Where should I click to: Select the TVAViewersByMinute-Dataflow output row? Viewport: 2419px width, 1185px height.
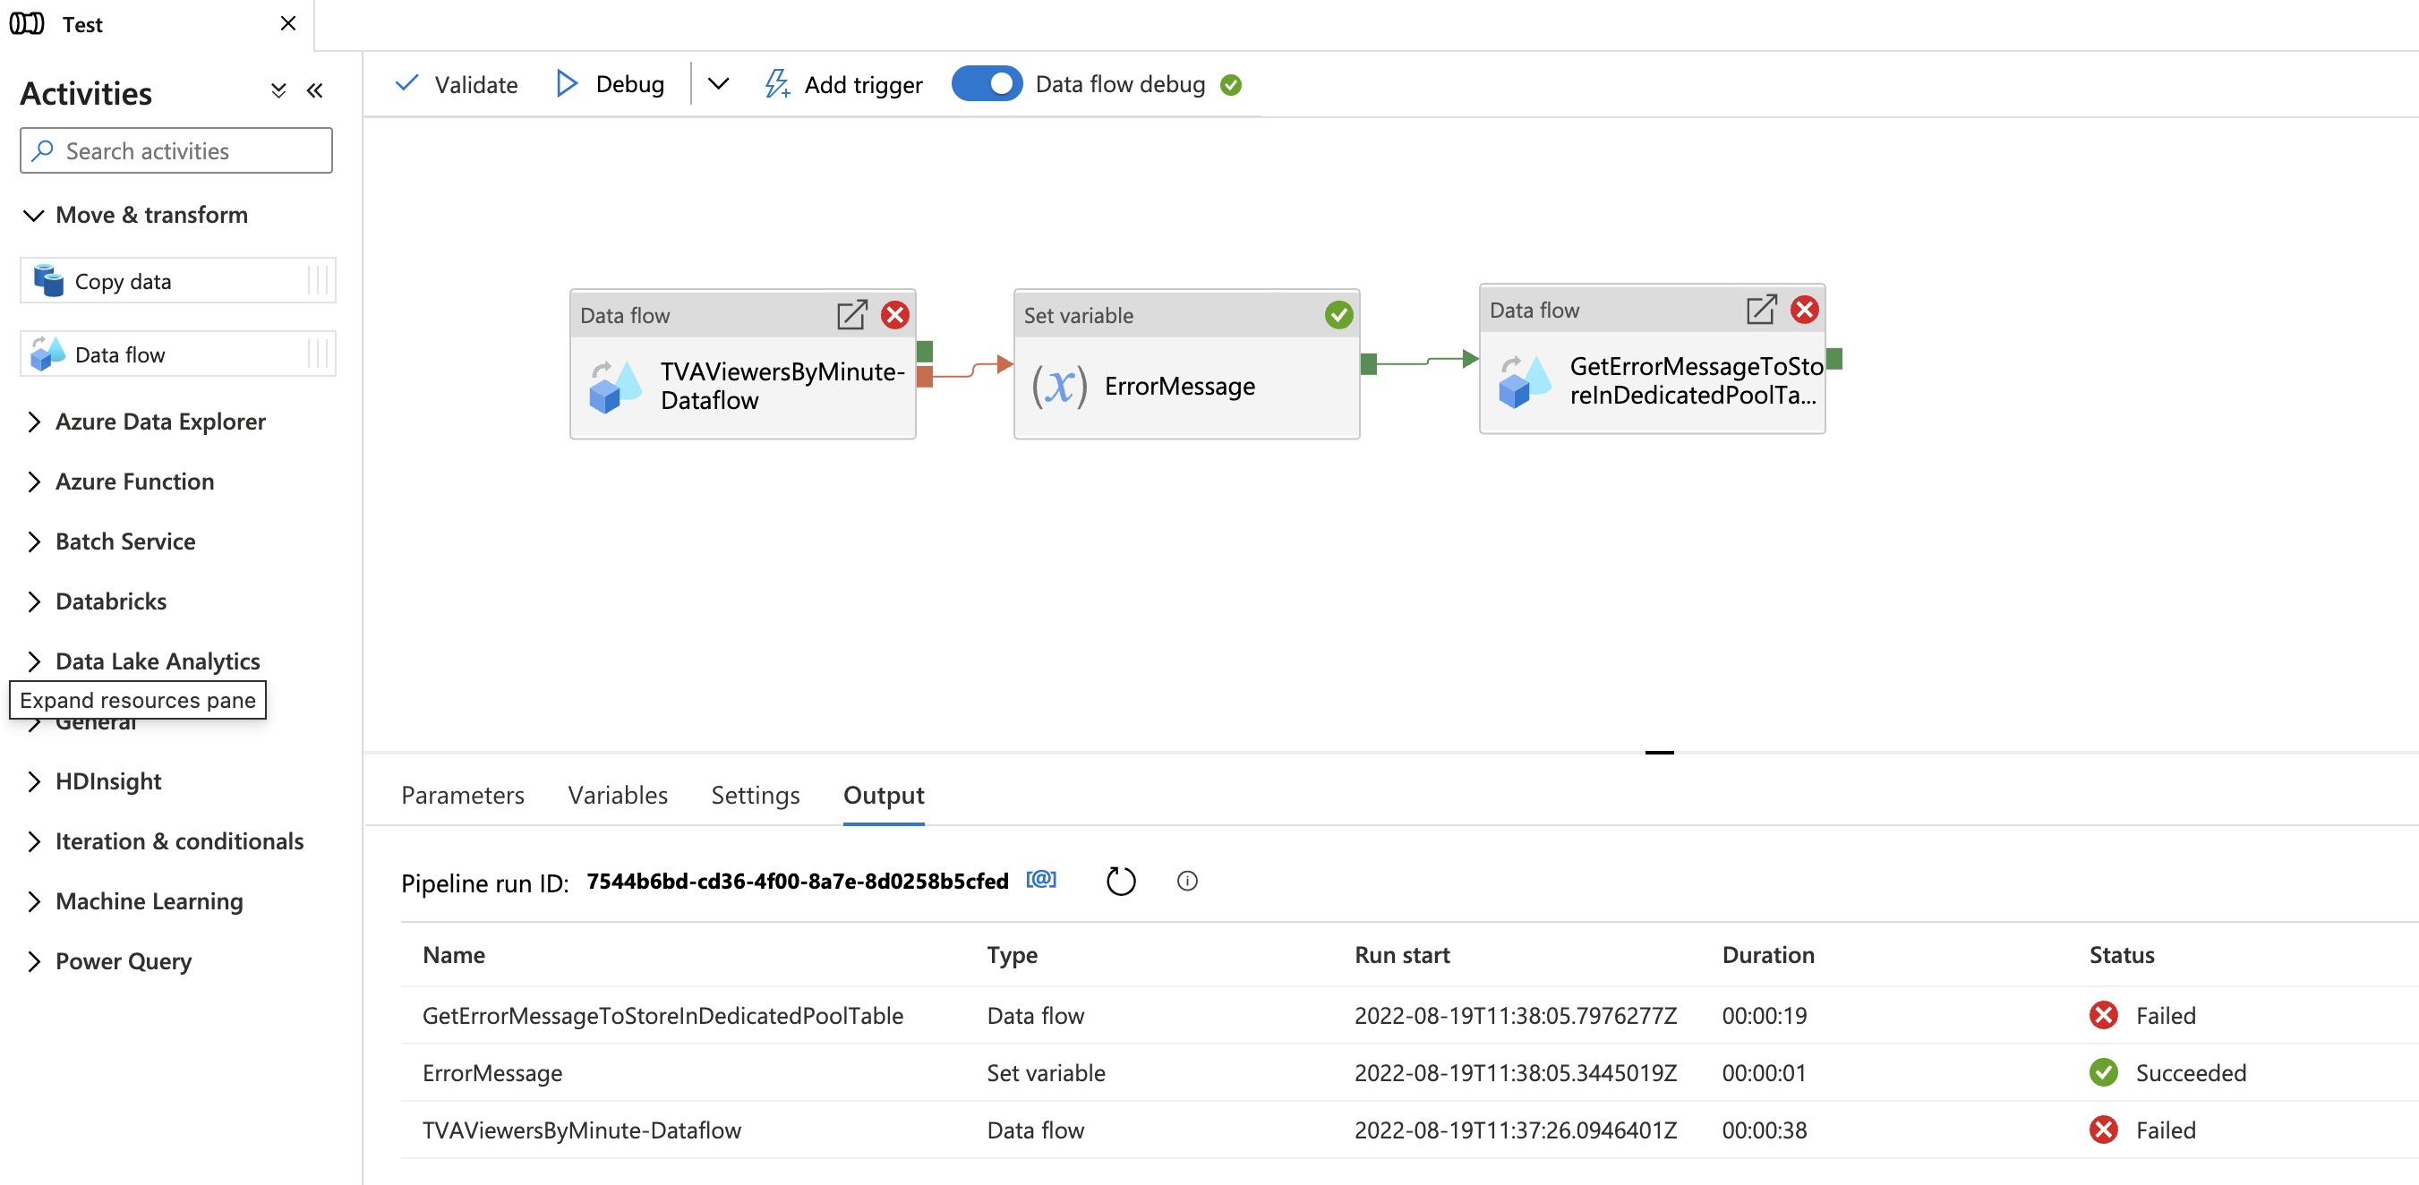click(x=1409, y=1130)
